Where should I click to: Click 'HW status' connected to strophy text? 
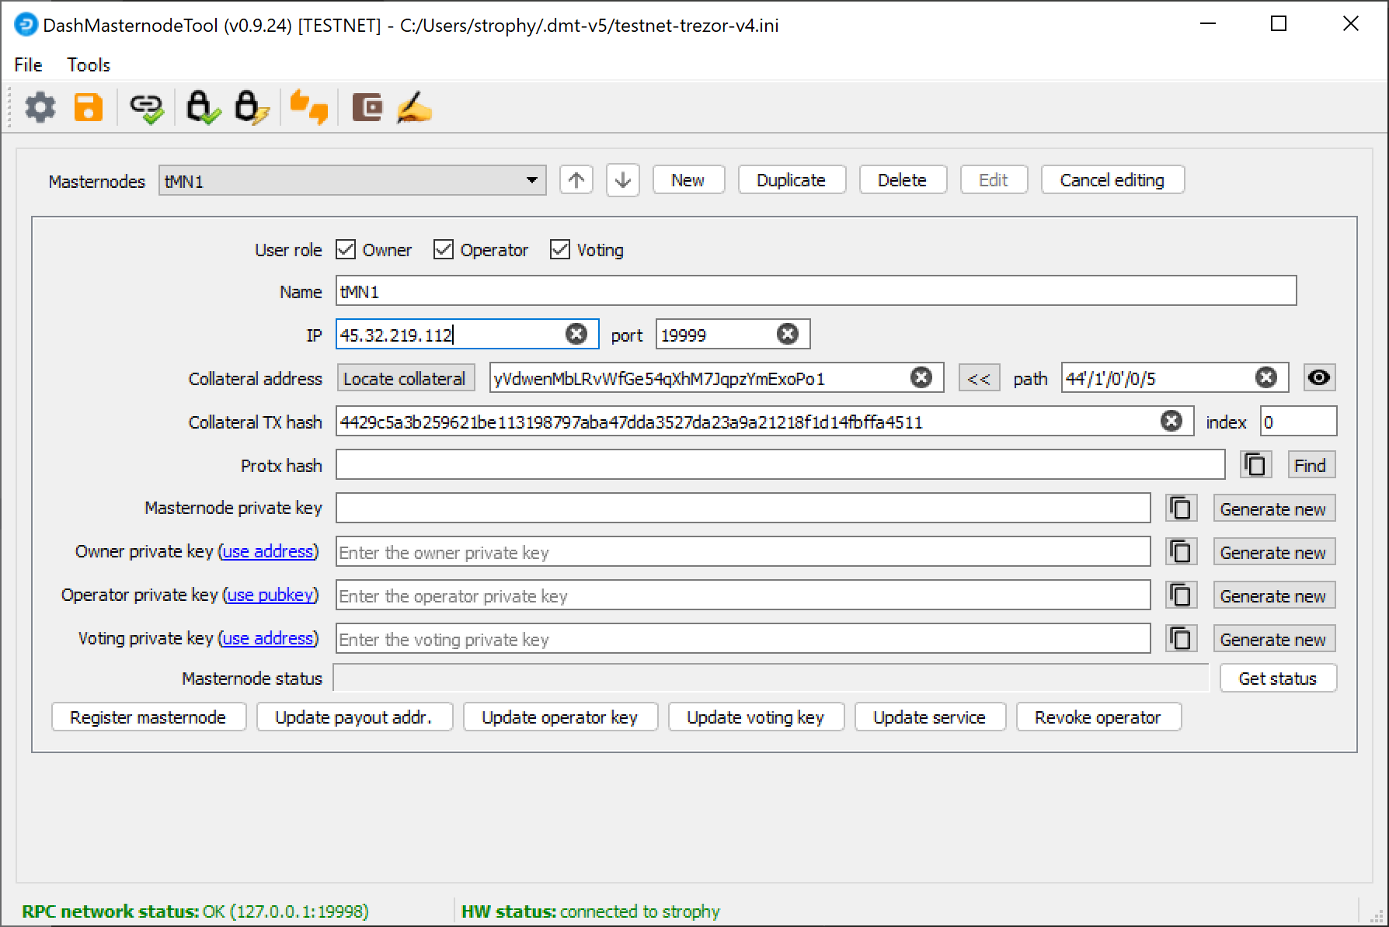pyautogui.click(x=590, y=911)
